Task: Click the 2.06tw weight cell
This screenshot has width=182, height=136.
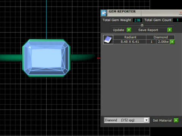Action: point(163,42)
